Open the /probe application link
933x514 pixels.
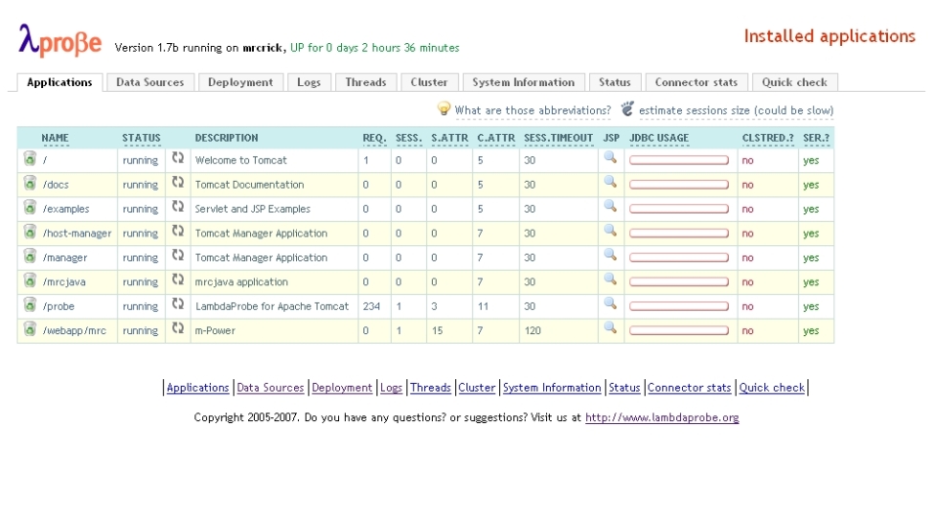[59, 307]
